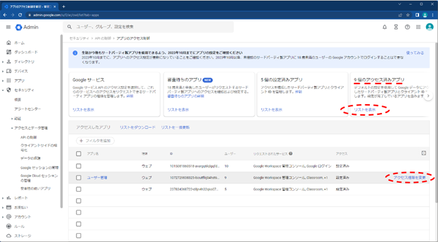Viewport: 438px width, 242px height.
Task: Click the reports bar chart icon
Action: coord(9,198)
